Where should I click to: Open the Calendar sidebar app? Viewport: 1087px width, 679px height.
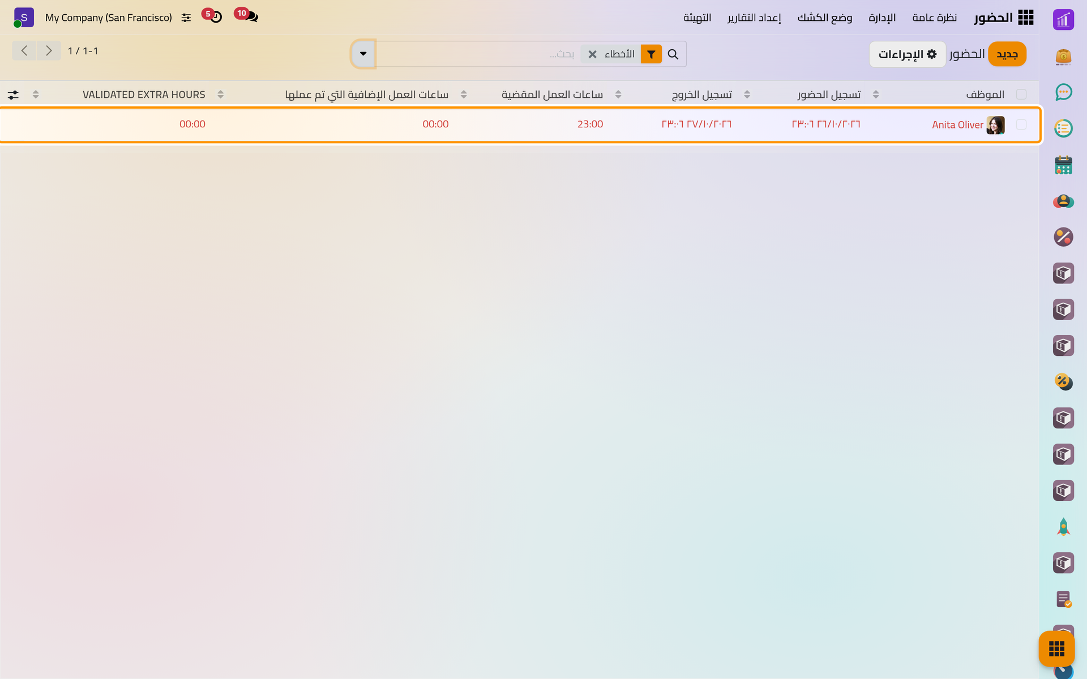(1063, 165)
